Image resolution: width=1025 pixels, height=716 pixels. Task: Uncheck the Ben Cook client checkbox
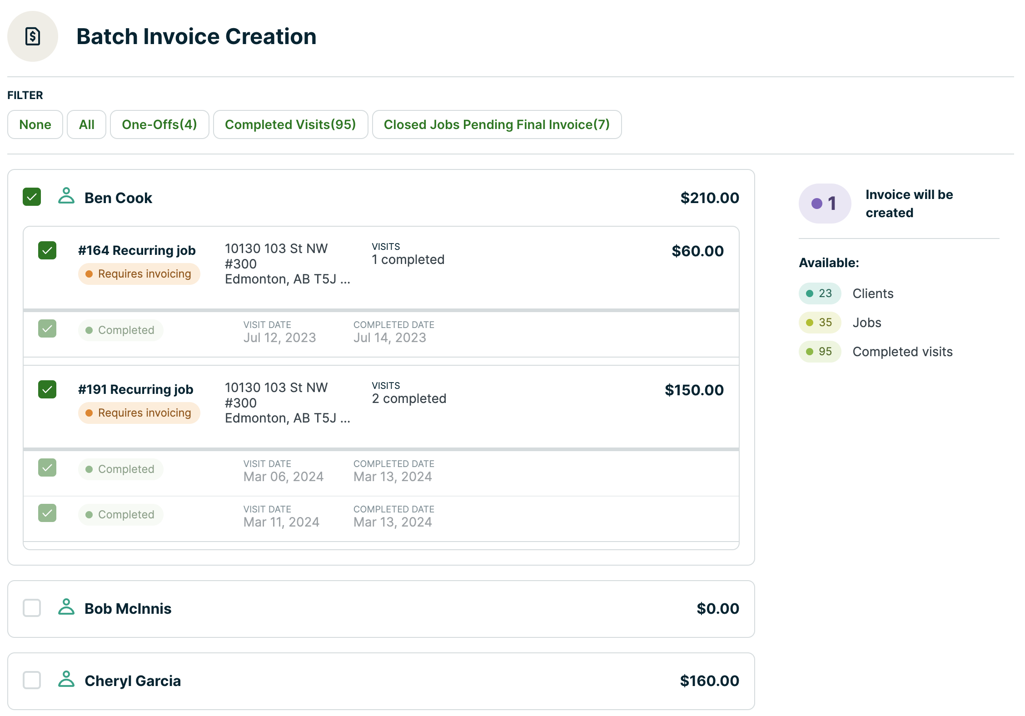click(x=32, y=197)
